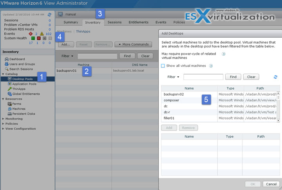Select Desktop Pools in Catalog

click(x=28, y=79)
